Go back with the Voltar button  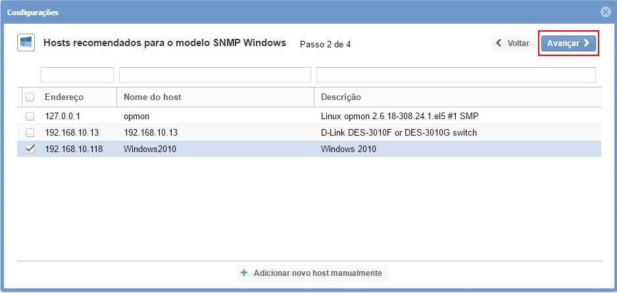[512, 43]
